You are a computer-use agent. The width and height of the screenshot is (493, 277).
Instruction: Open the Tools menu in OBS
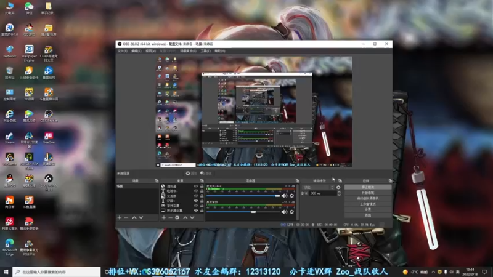tap(205, 51)
